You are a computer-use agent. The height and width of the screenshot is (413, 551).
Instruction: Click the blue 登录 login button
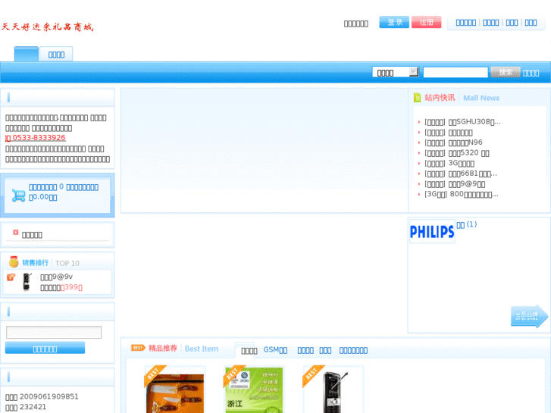(x=394, y=22)
